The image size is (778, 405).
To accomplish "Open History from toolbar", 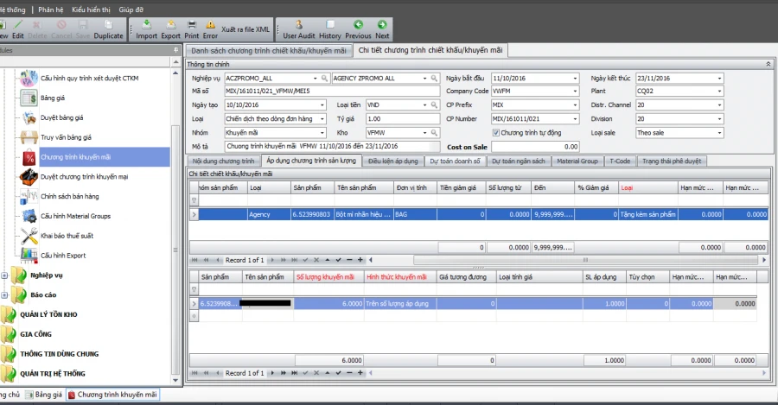I will tap(330, 29).
